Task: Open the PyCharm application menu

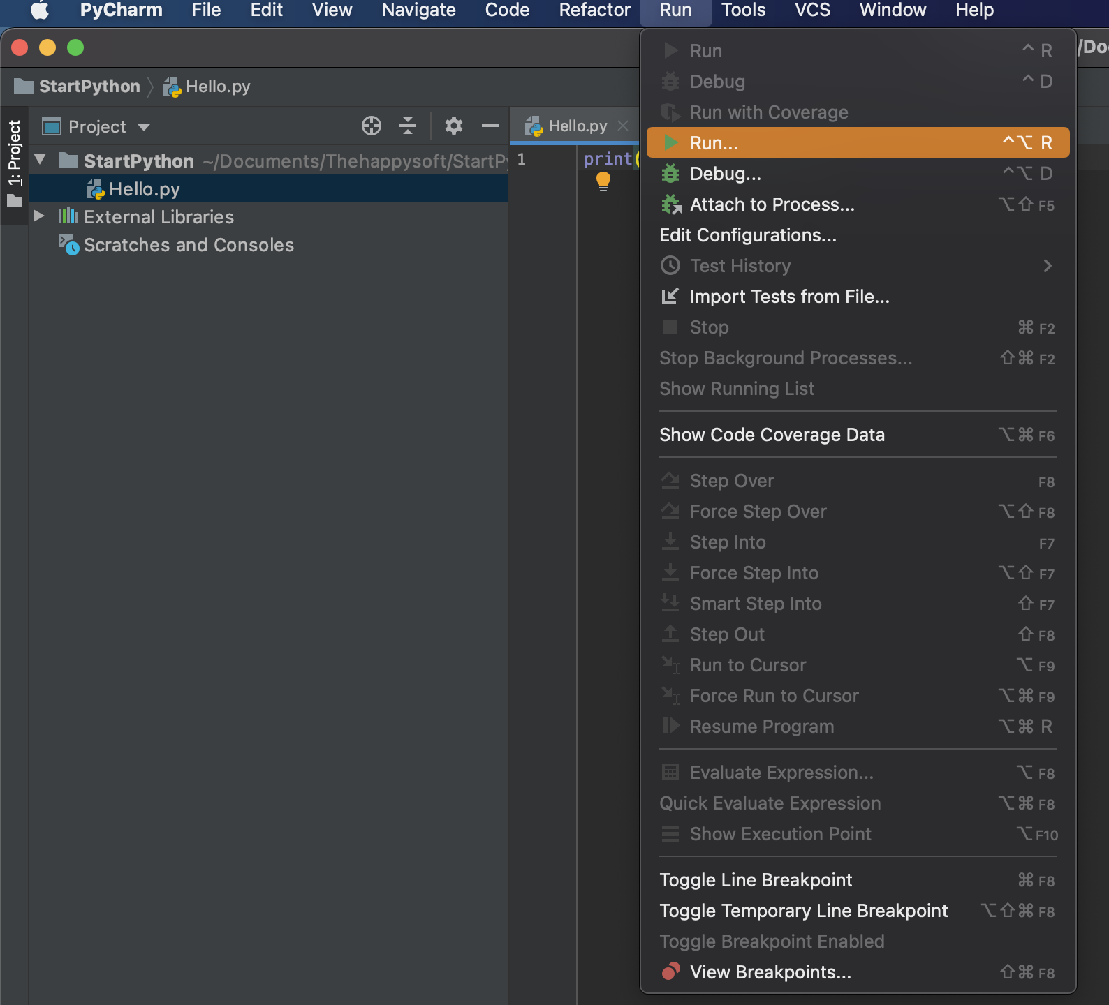Action: point(122,10)
